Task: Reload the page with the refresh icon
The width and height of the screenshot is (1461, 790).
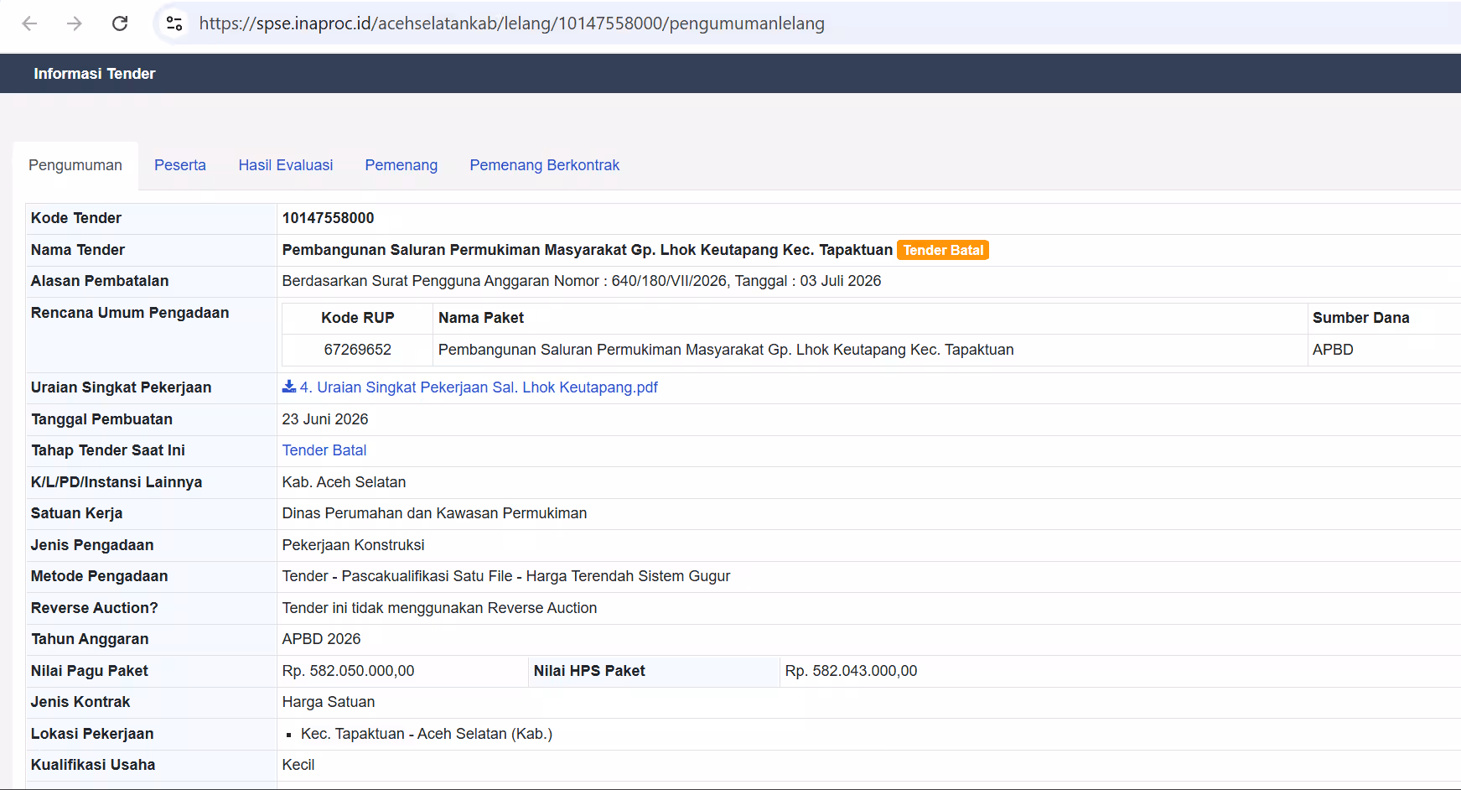Action: pos(120,23)
